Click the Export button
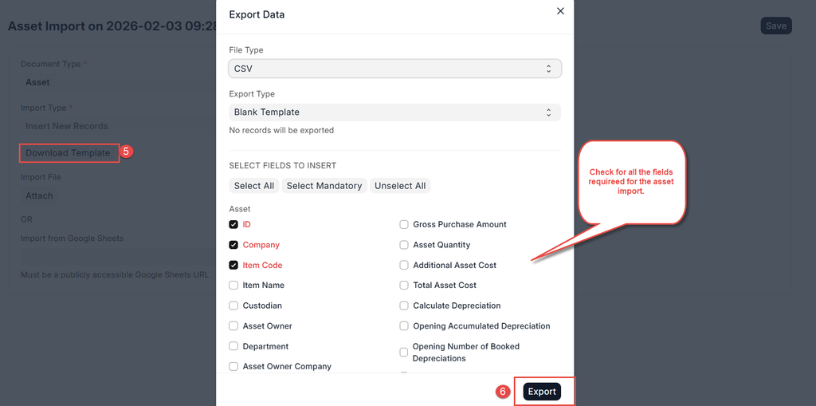816x406 pixels. (x=542, y=392)
